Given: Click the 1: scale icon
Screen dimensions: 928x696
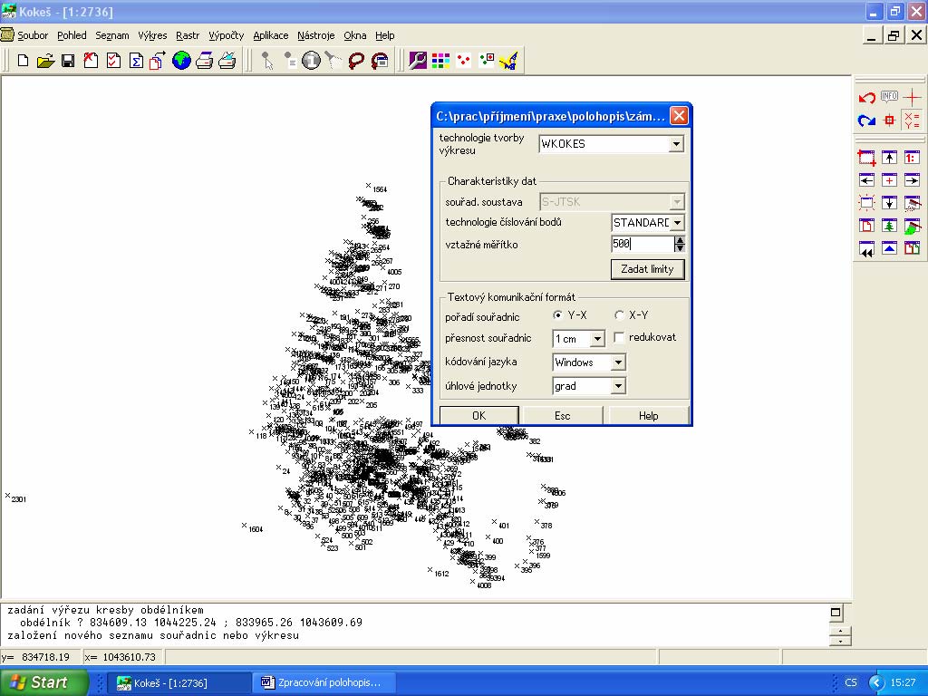Looking at the screenshot, I should click(912, 158).
